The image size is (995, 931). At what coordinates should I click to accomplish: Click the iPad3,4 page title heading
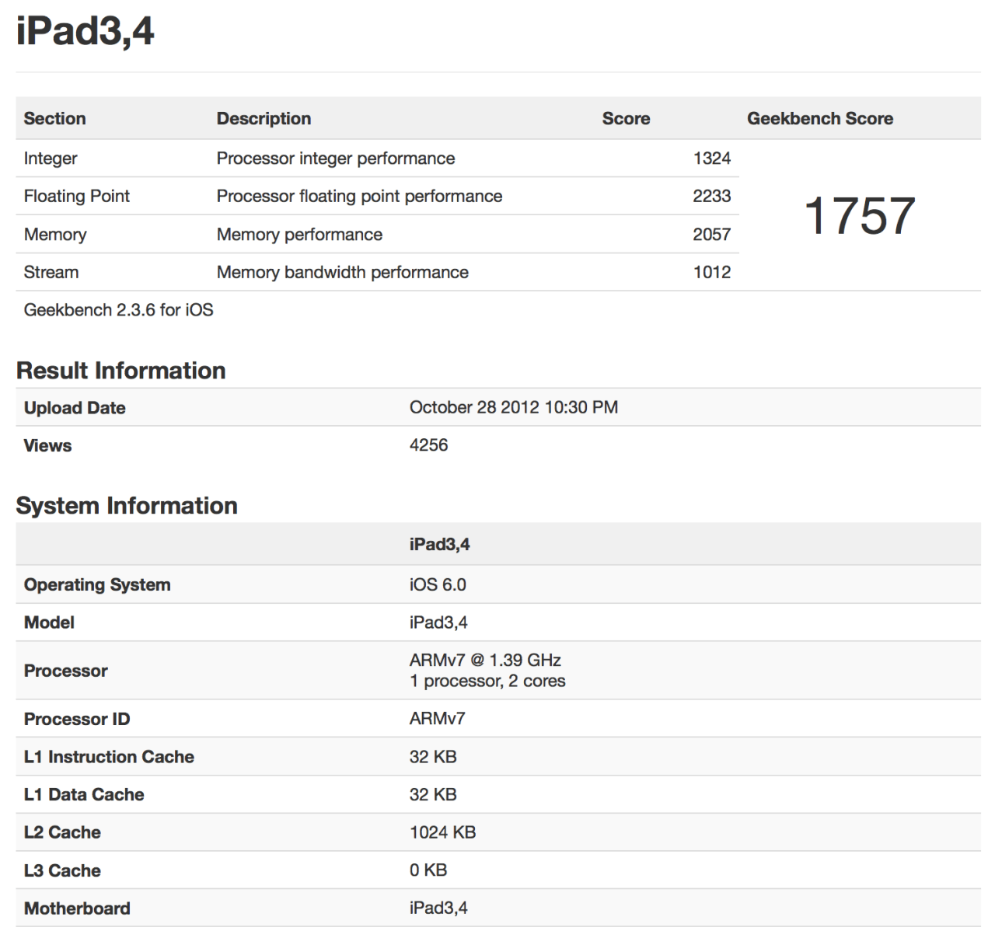[85, 32]
